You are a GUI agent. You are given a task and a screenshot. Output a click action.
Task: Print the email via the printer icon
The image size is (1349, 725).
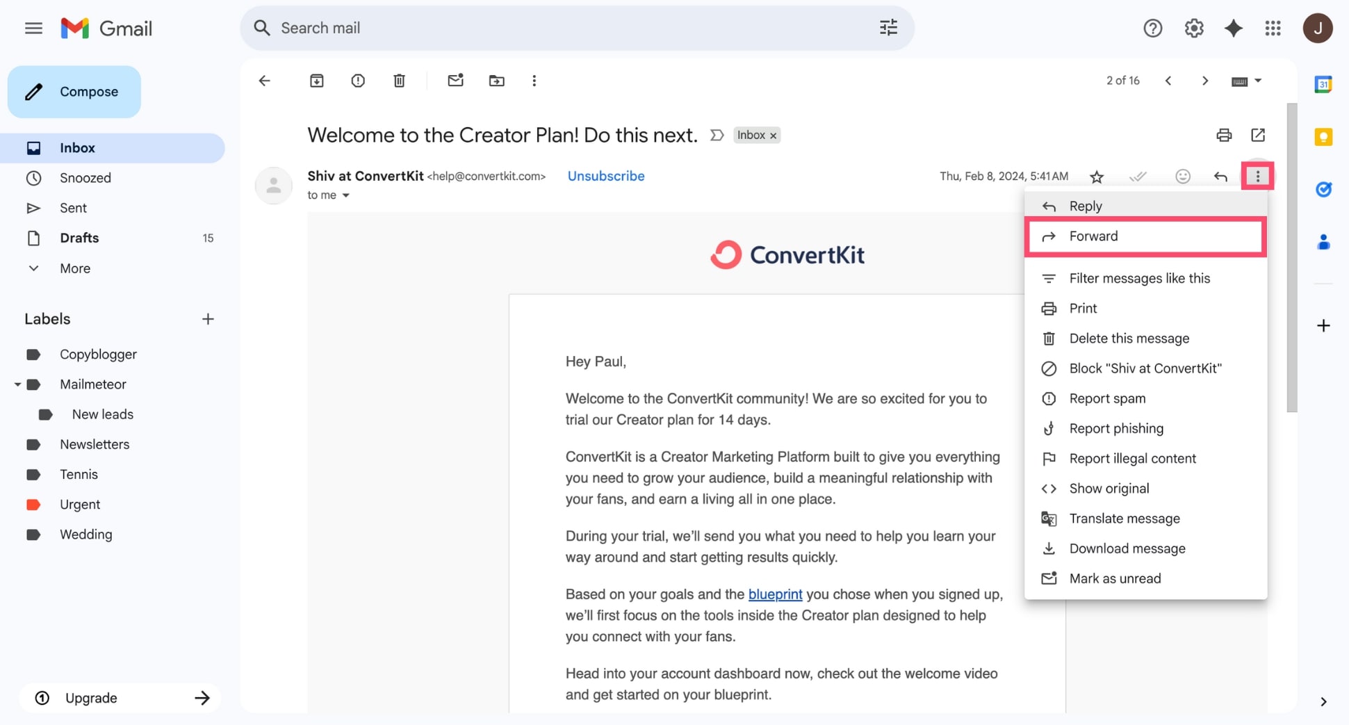(x=1224, y=135)
